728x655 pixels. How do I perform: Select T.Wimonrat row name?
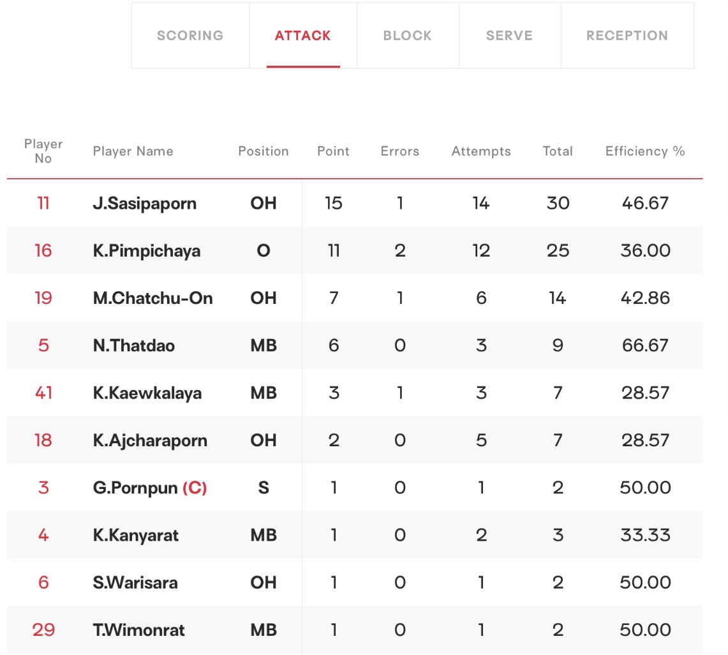click(138, 630)
